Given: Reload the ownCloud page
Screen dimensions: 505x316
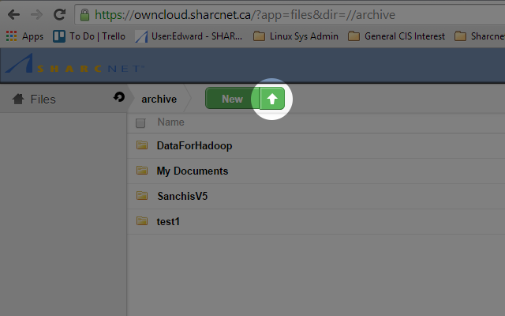Looking at the screenshot, I should 59,14.
